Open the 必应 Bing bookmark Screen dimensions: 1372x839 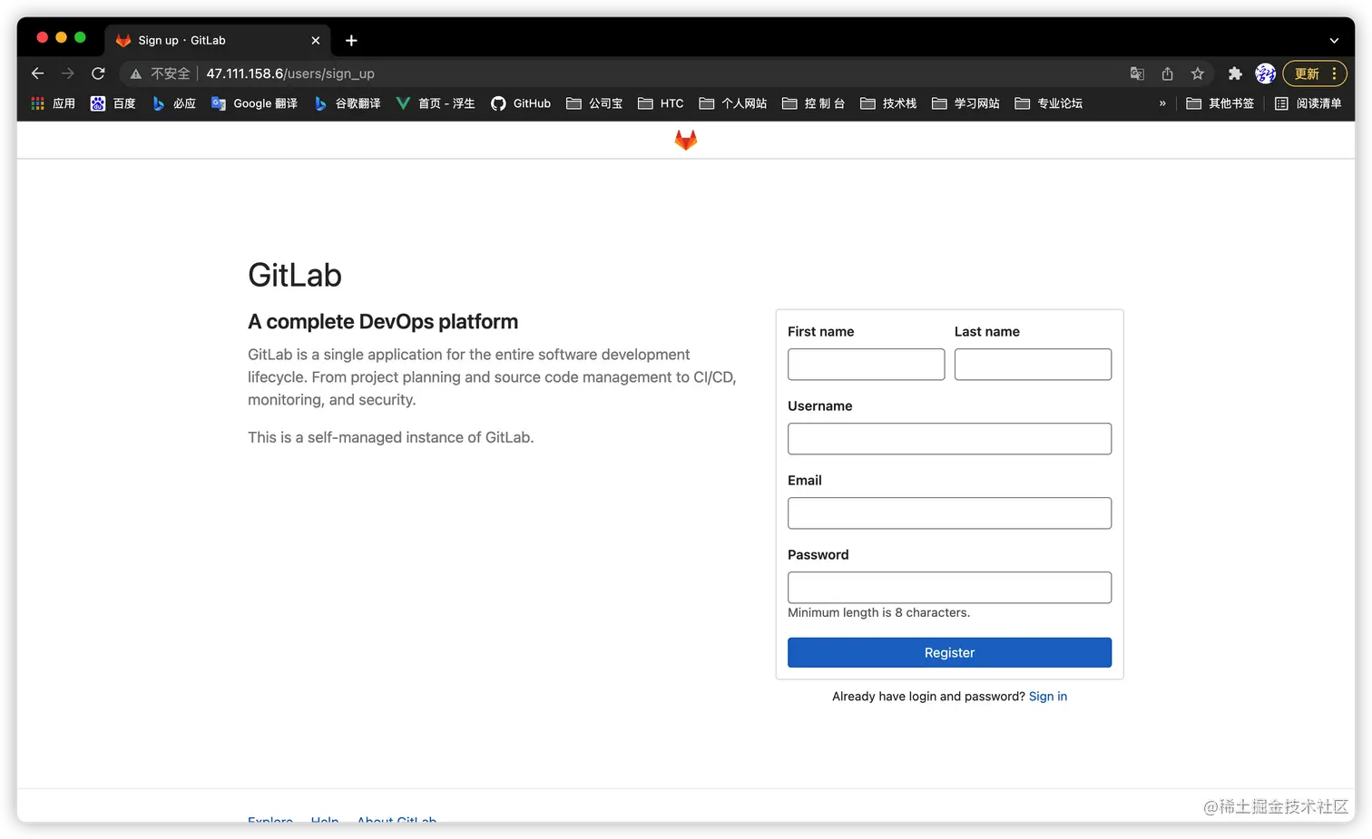click(x=174, y=103)
